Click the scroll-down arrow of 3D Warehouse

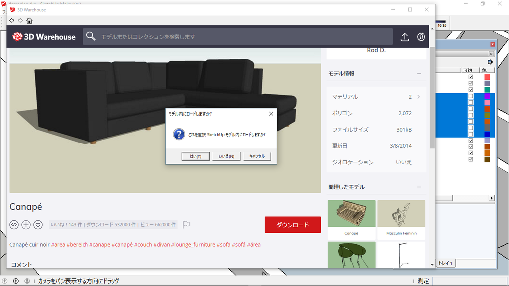point(432,265)
